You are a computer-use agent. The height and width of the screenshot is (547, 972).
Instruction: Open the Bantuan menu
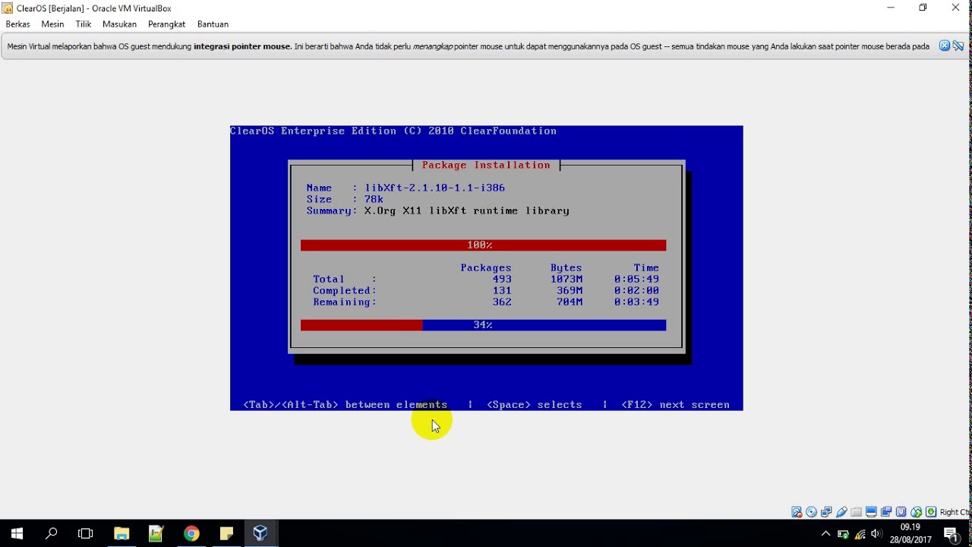click(x=213, y=24)
